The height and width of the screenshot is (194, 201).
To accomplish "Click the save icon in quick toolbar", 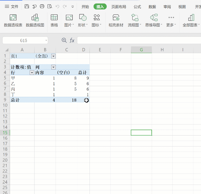I will point(27,6).
